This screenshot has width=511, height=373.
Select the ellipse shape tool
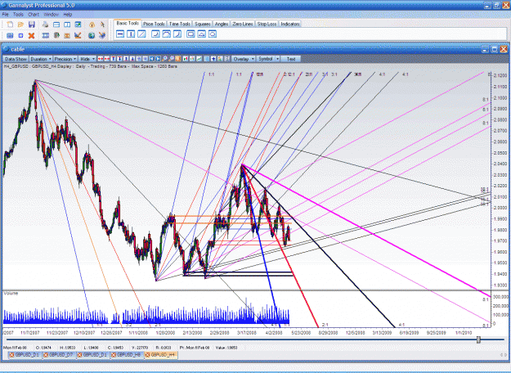click(213, 34)
